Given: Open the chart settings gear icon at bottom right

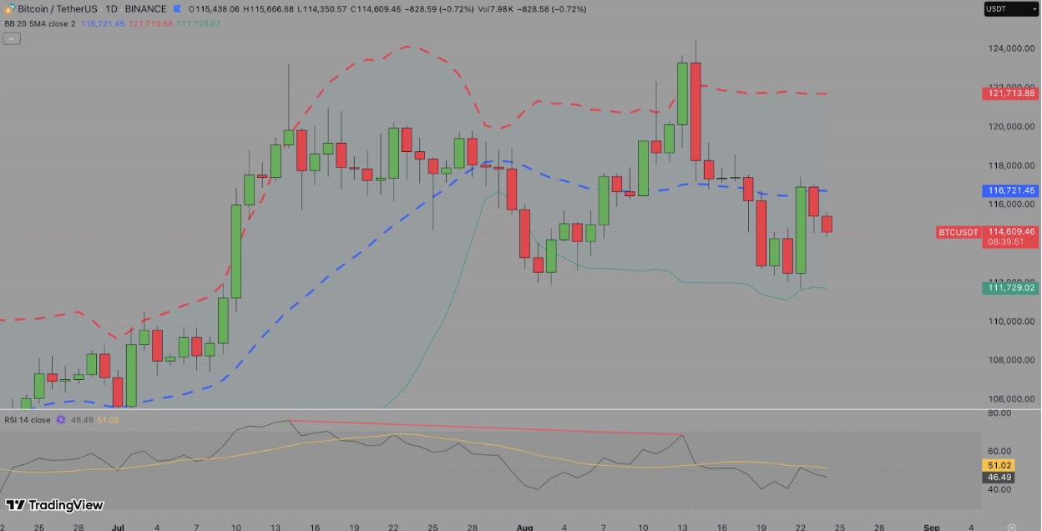Looking at the screenshot, I should (1011, 528).
